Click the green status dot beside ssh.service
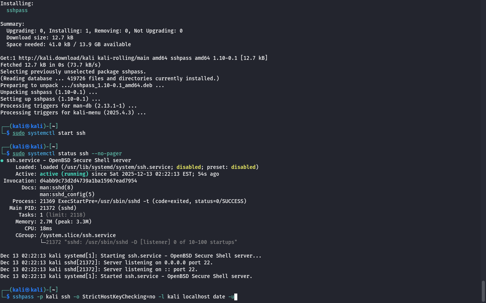Viewport: 486px width, 303px height. (x=2, y=161)
